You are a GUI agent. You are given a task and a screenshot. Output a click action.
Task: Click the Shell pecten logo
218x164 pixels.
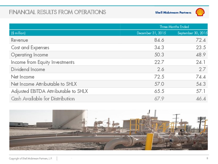point(200,12)
